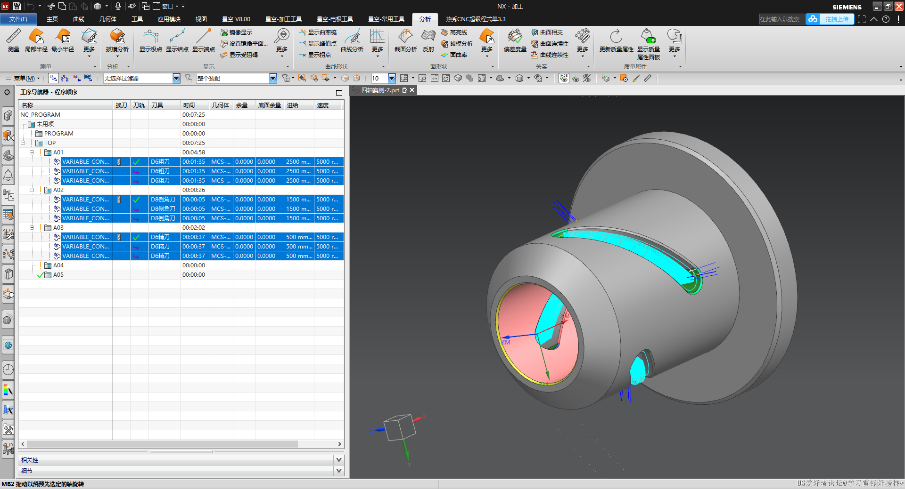Select the 未用项 unused items folder
Viewport: 905px width, 489px height.
pos(45,124)
